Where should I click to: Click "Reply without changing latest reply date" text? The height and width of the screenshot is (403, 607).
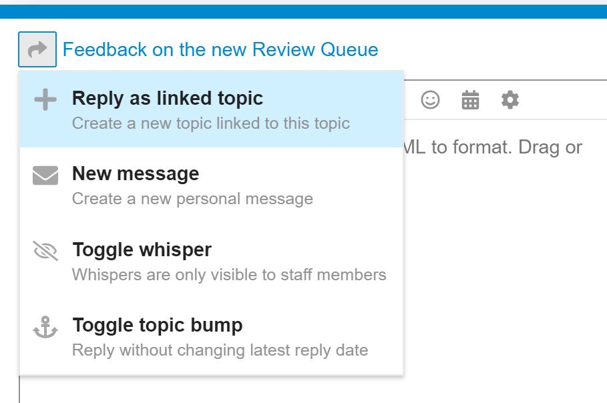(x=220, y=350)
